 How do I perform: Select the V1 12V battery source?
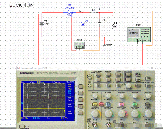point(42,24)
